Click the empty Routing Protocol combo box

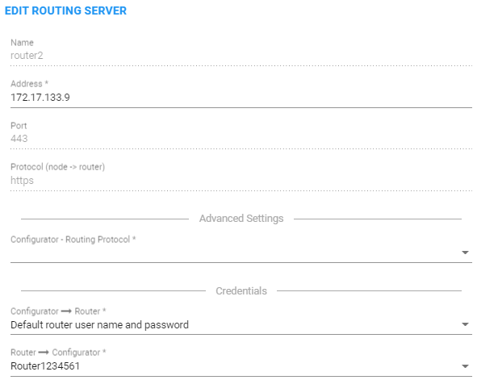click(241, 253)
